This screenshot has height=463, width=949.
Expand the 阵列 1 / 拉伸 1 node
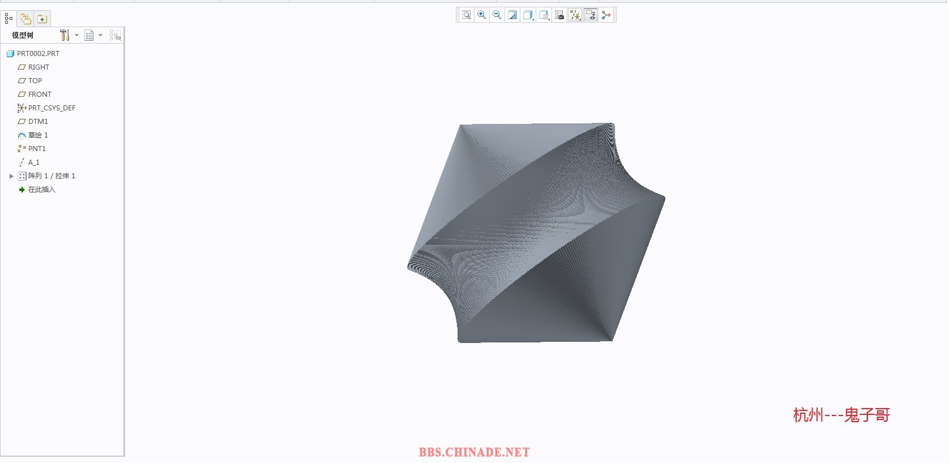click(x=11, y=176)
